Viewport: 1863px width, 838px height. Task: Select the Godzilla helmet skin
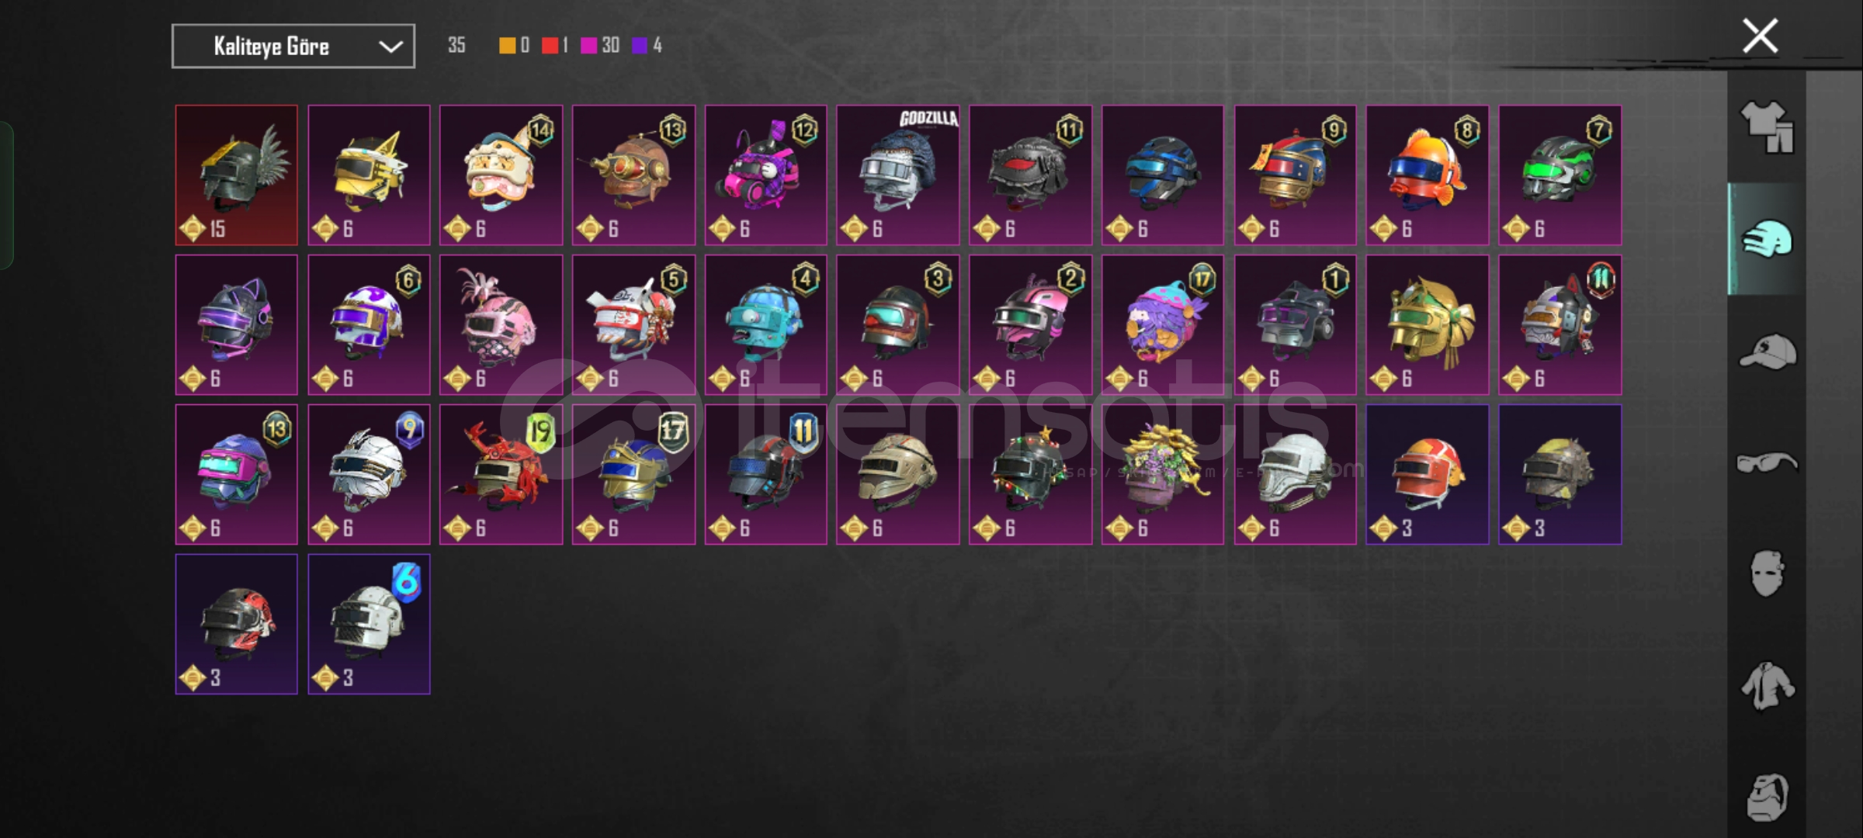point(898,175)
